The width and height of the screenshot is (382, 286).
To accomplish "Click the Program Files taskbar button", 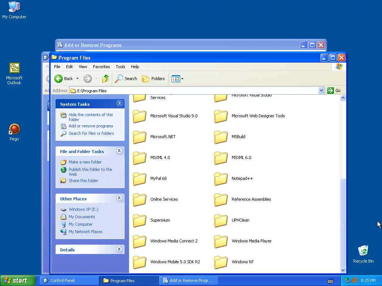I will (x=129, y=280).
